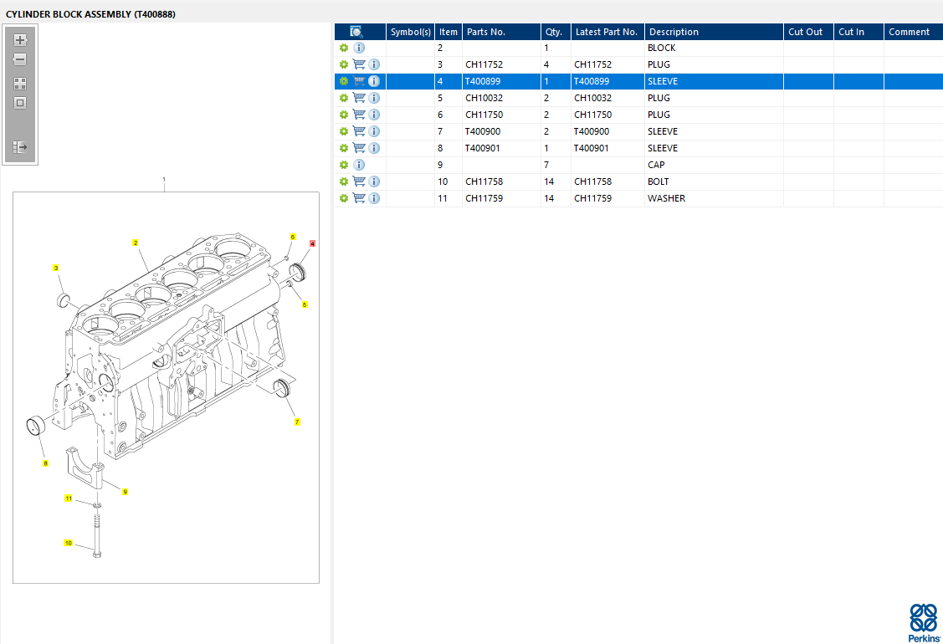
Task: Sort by the Qty. column header
Action: coord(556,32)
